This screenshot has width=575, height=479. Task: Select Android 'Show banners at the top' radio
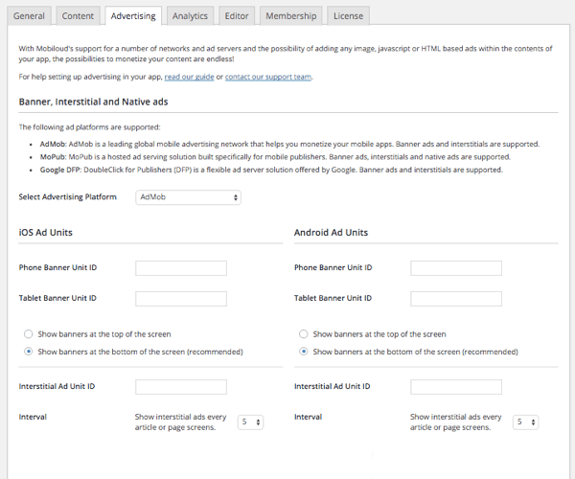pyautogui.click(x=303, y=334)
